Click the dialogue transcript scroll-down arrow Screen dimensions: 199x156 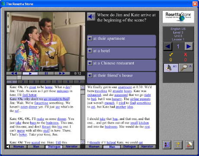[83, 142]
